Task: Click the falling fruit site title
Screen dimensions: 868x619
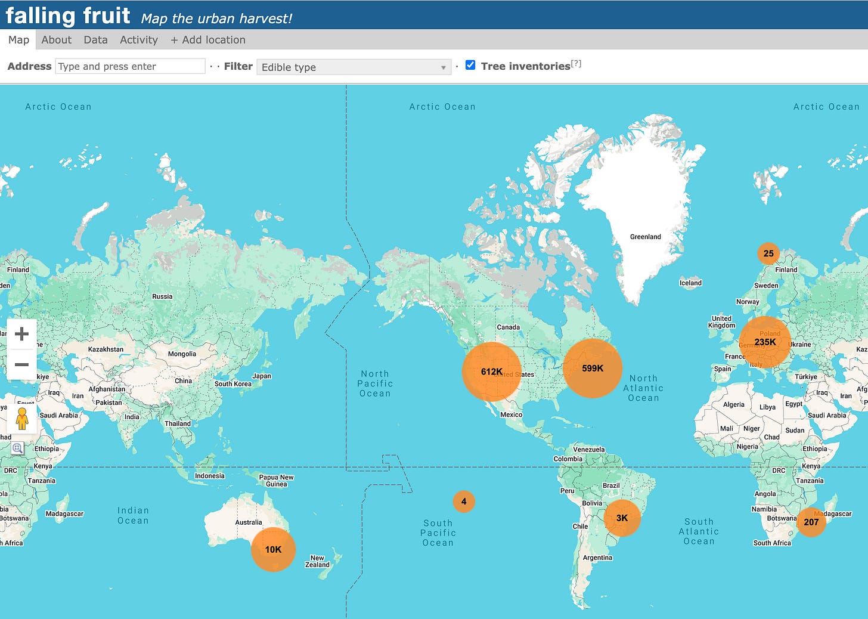Action: 68,15
